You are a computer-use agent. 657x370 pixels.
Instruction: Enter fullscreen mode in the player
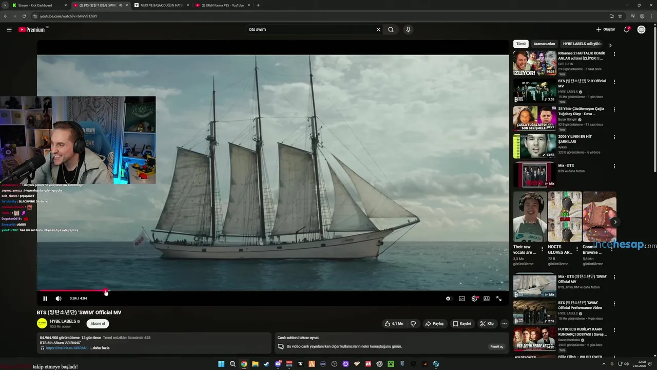point(499,299)
